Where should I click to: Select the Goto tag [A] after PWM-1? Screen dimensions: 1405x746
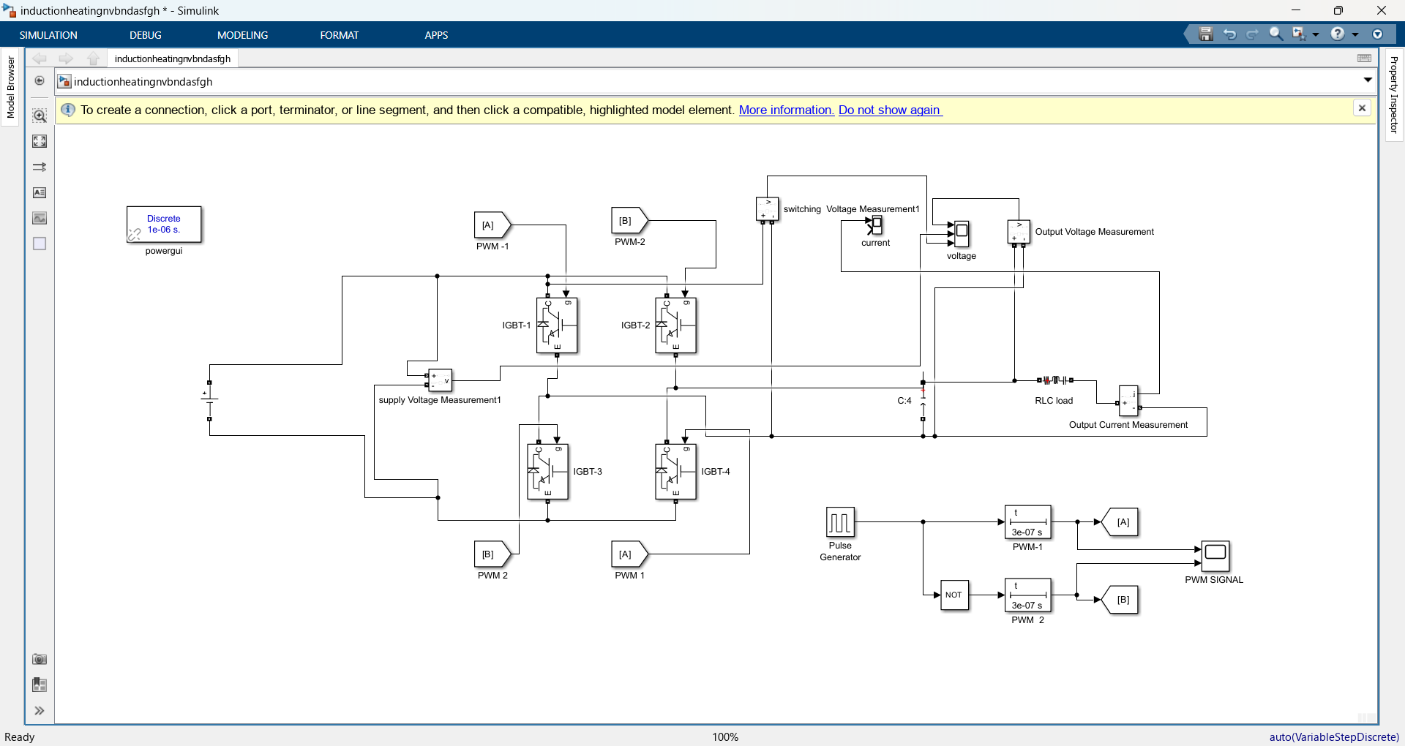click(1120, 522)
